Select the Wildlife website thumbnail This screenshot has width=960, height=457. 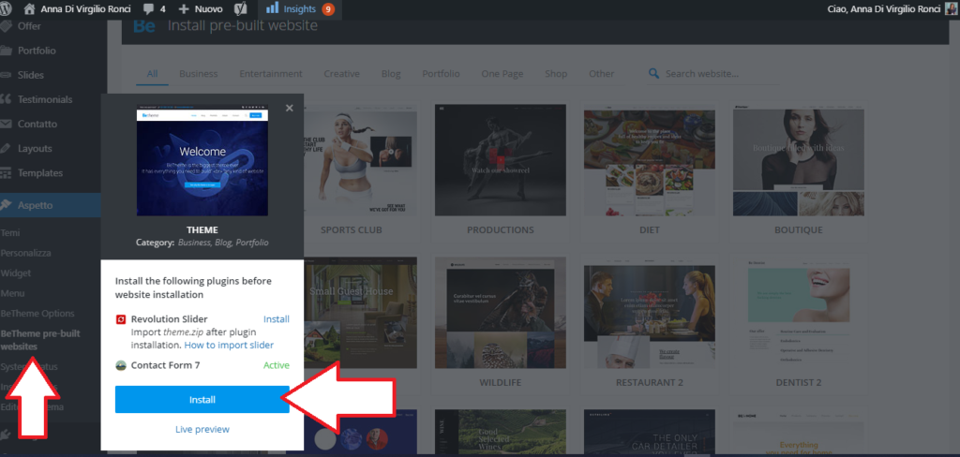point(501,313)
